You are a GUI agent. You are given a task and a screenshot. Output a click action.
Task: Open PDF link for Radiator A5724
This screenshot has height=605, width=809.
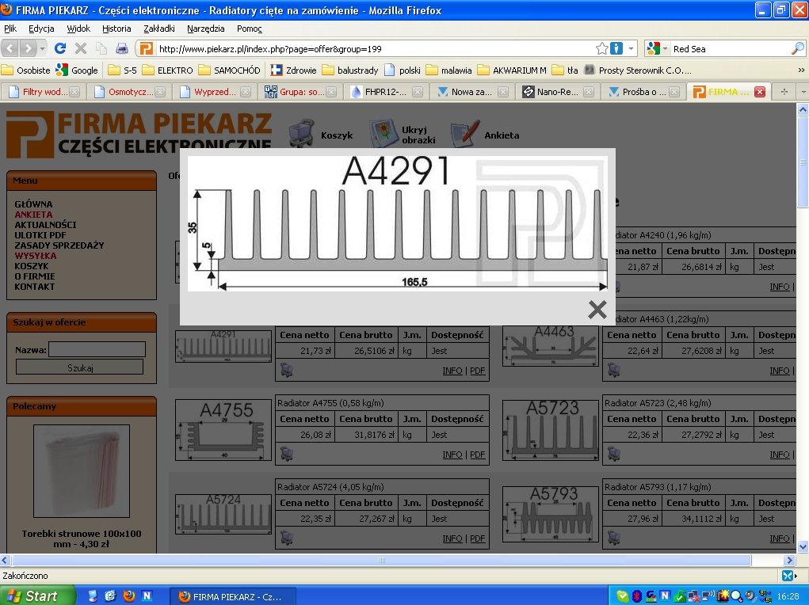click(477, 538)
